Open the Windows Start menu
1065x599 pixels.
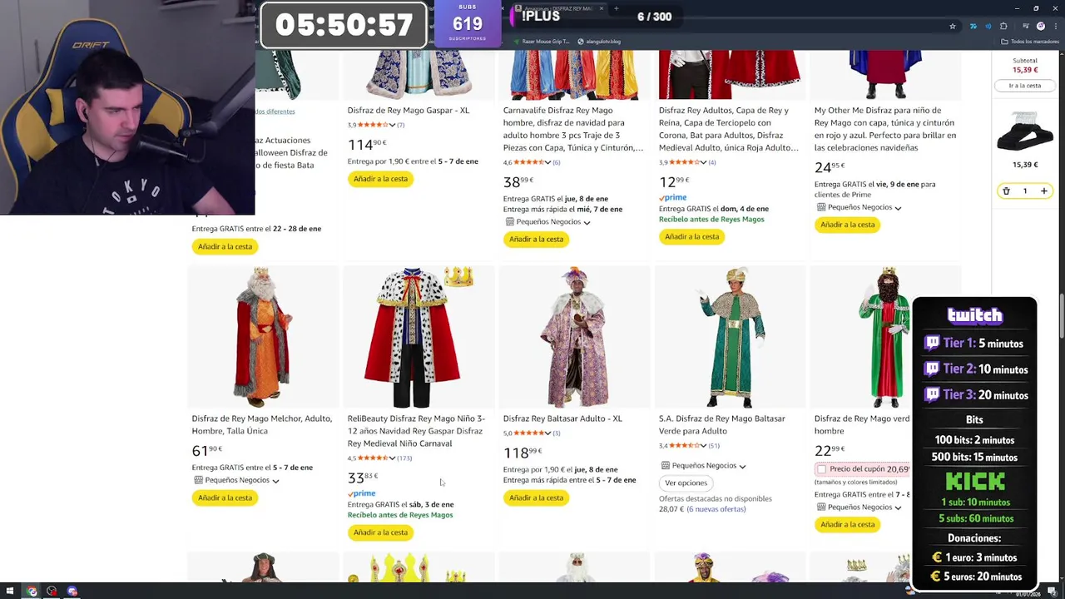[10, 592]
